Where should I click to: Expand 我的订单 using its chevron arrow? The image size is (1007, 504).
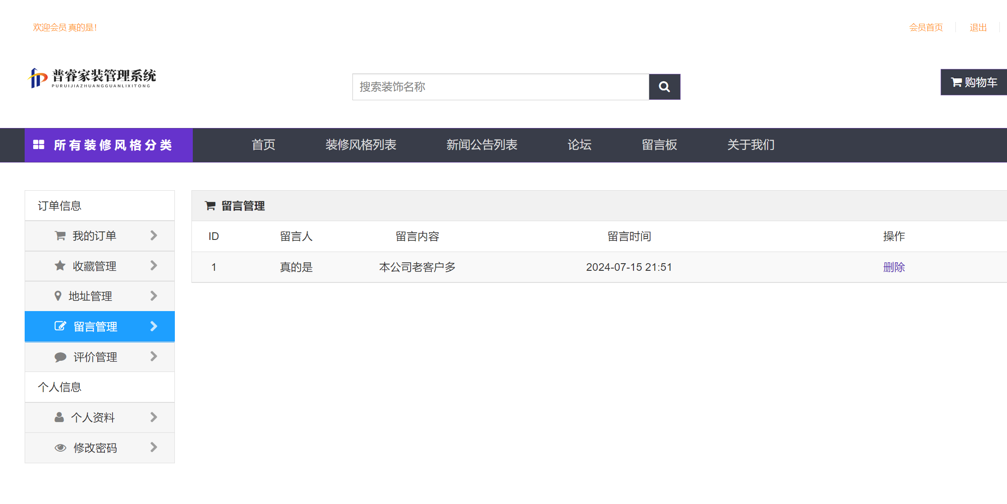click(154, 235)
